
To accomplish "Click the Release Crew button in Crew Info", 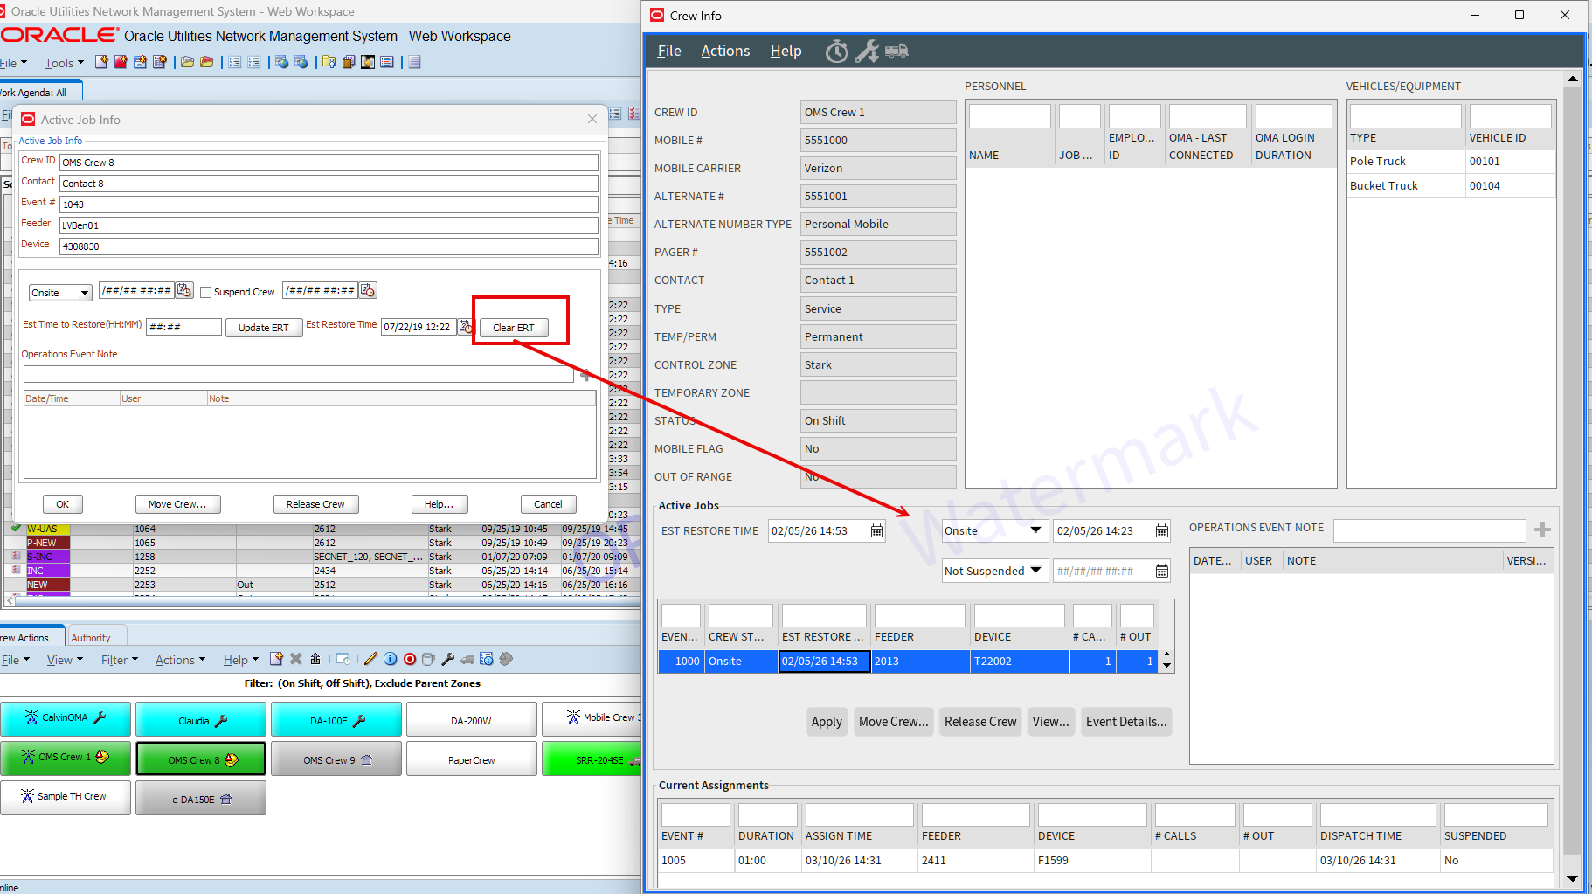I will click(x=980, y=722).
